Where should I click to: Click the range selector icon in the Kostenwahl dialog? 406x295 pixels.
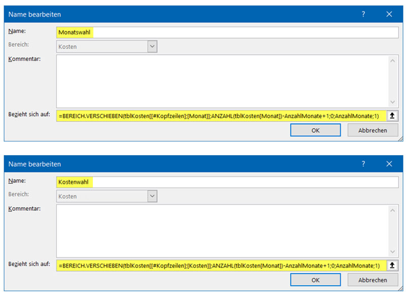pyautogui.click(x=392, y=265)
